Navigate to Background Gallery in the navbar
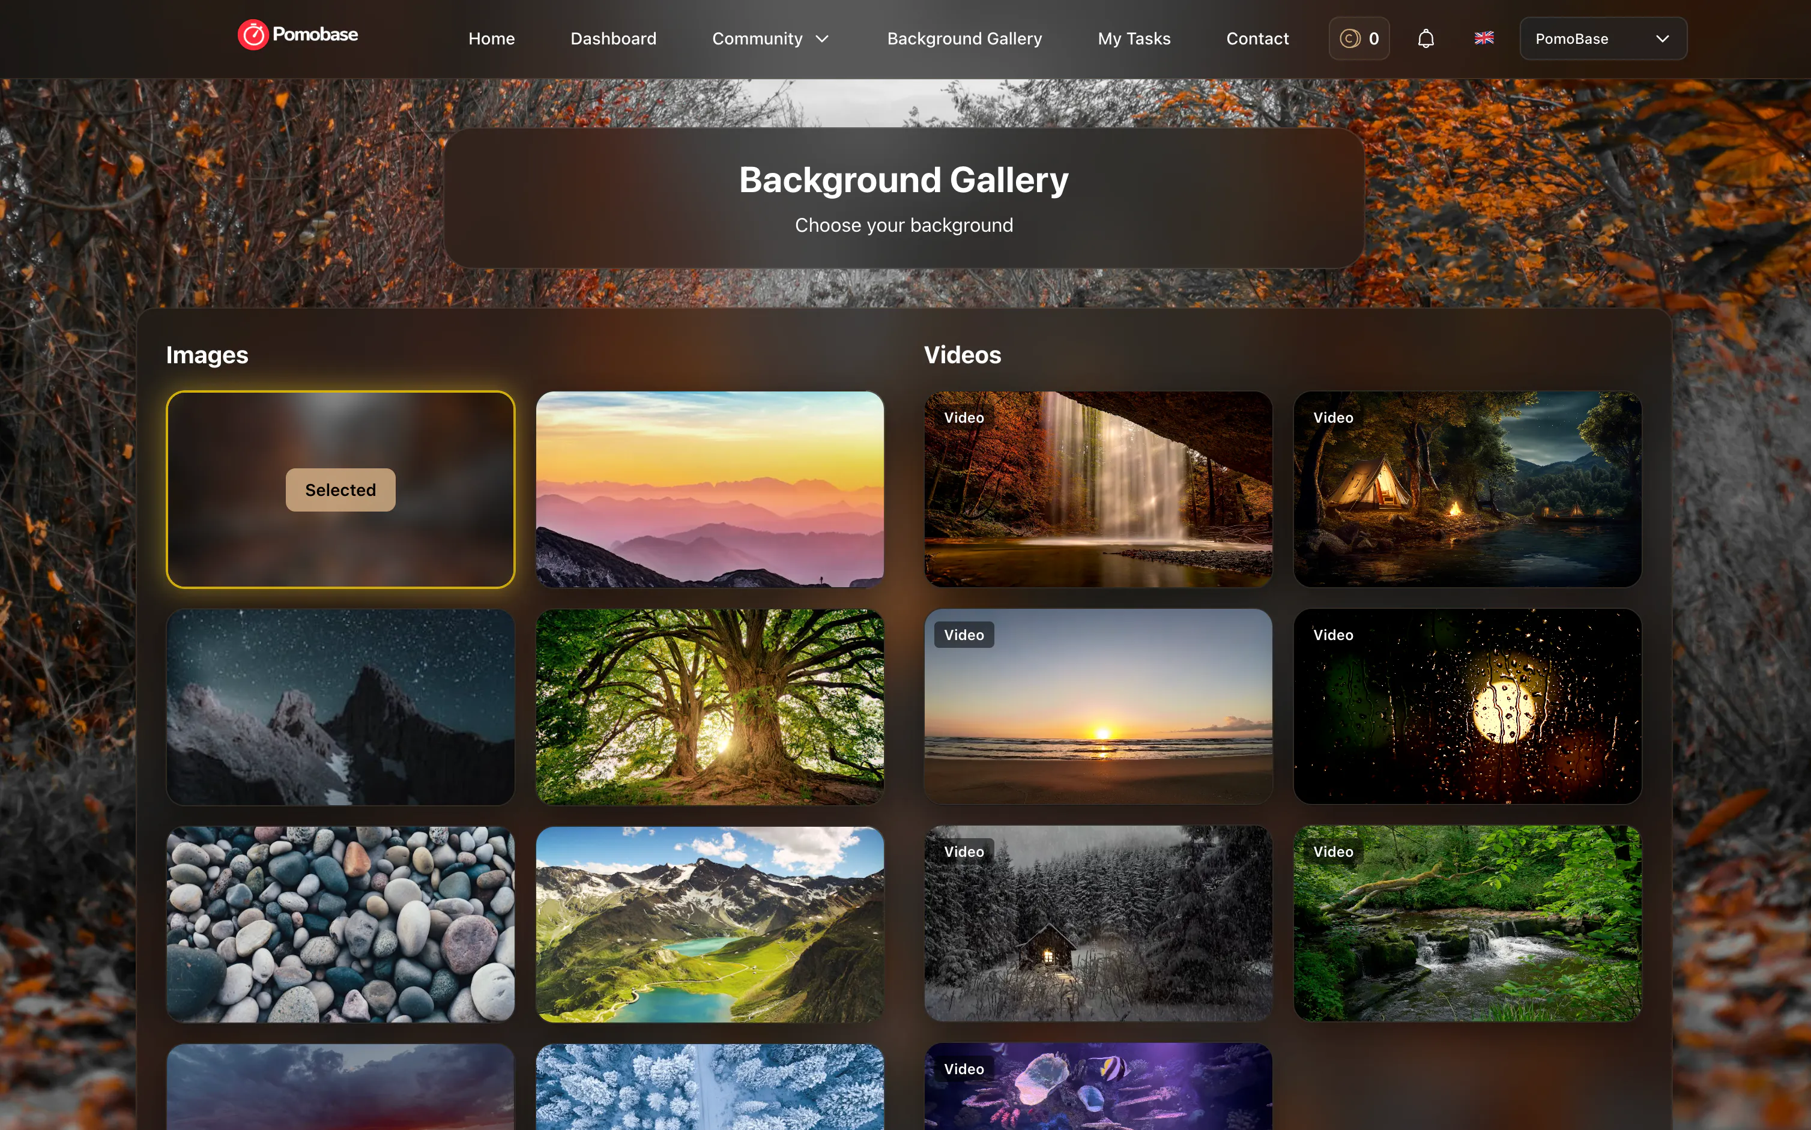 (964, 39)
